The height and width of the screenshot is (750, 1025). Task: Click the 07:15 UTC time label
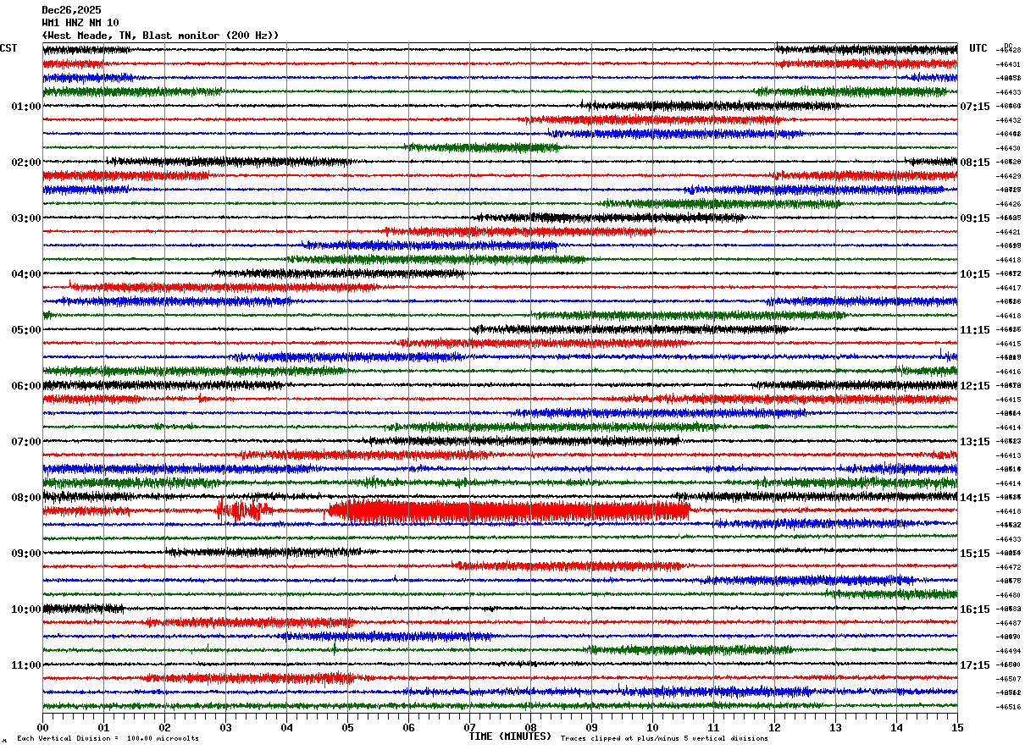point(975,107)
